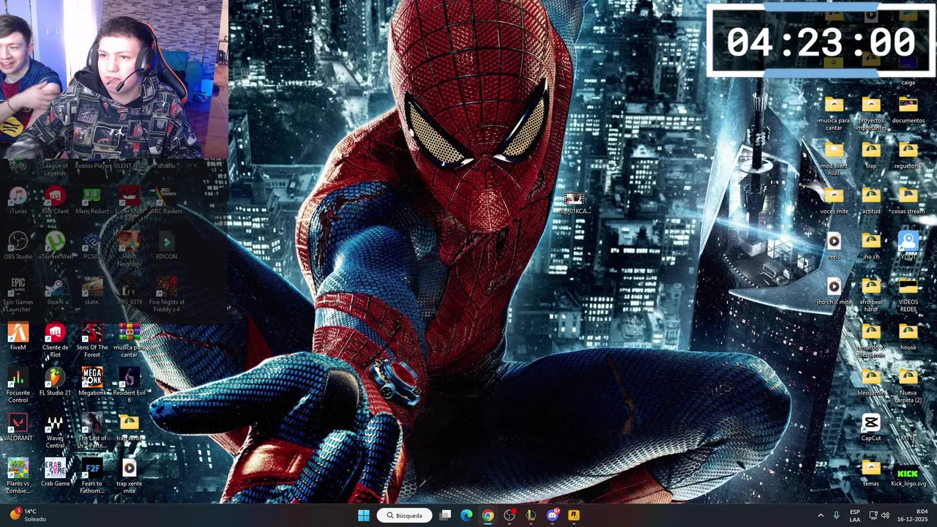937x527 pixels.
Task: Open OBS Studio from the desktop
Action: [18, 246]
